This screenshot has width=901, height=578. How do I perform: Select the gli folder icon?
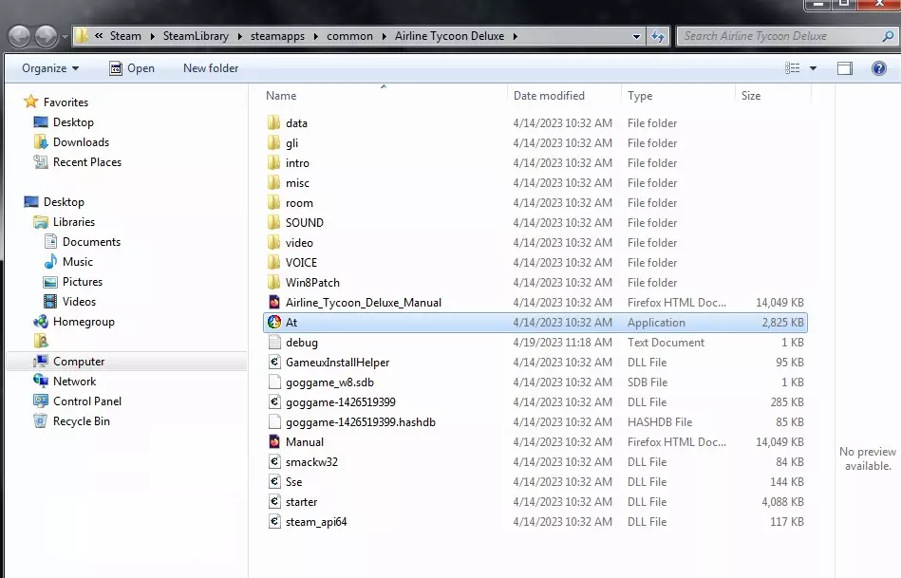tap(274, 143)
